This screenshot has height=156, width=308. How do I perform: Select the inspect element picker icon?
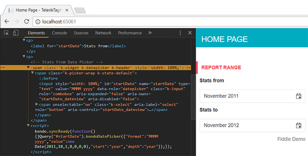point(6,33)
